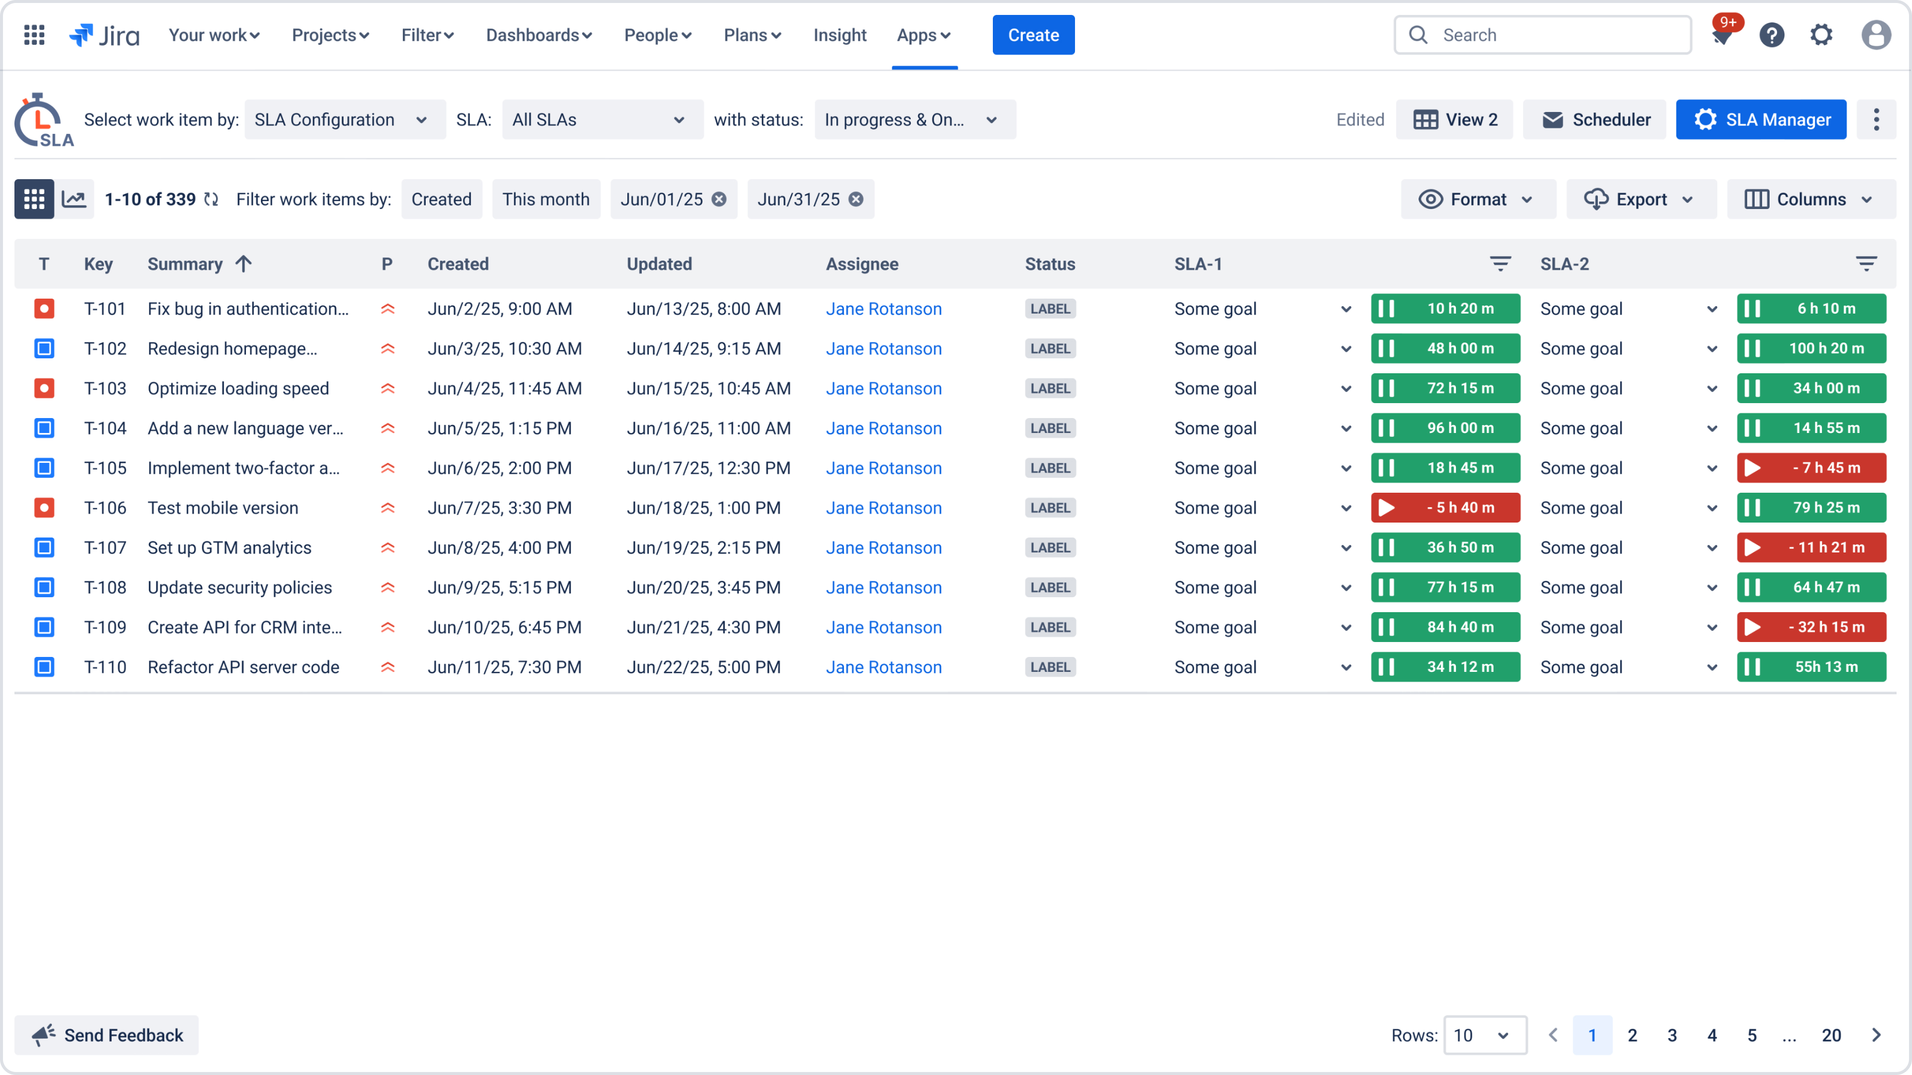Image resolution: width=1912 pixels, height=1075 pixels.
Task: Open the Dashboards menu
Action: 539,35
